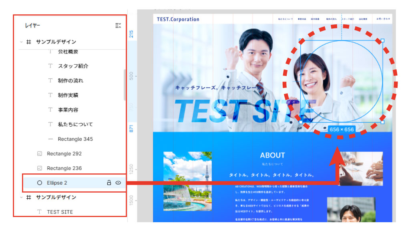410x231 pixels.
Task: Collapse the lower サンプルデザイン frame
Action: tap(21, 197)
